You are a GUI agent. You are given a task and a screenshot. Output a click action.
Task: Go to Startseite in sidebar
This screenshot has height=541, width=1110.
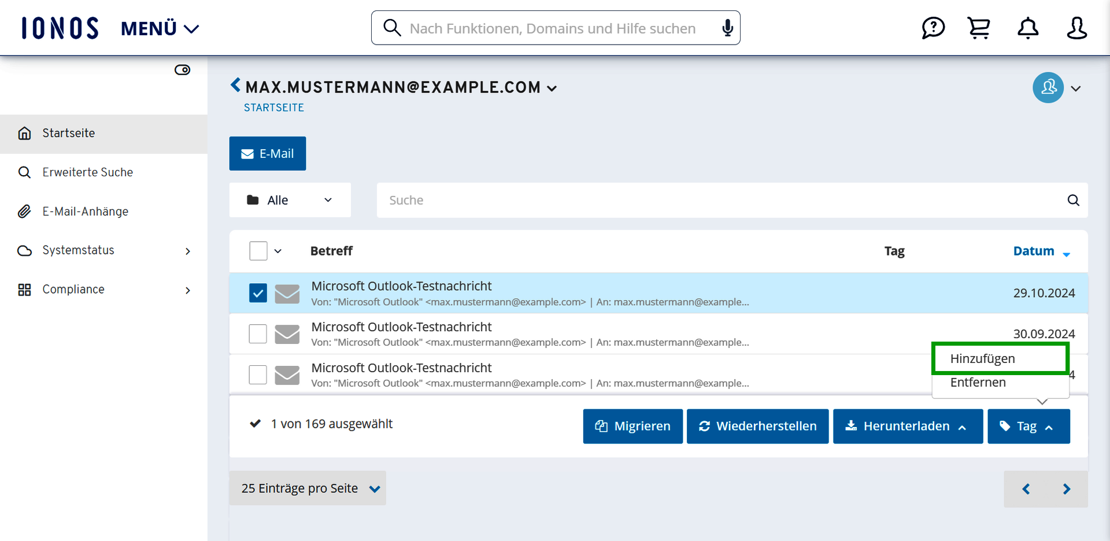[104, 134]
